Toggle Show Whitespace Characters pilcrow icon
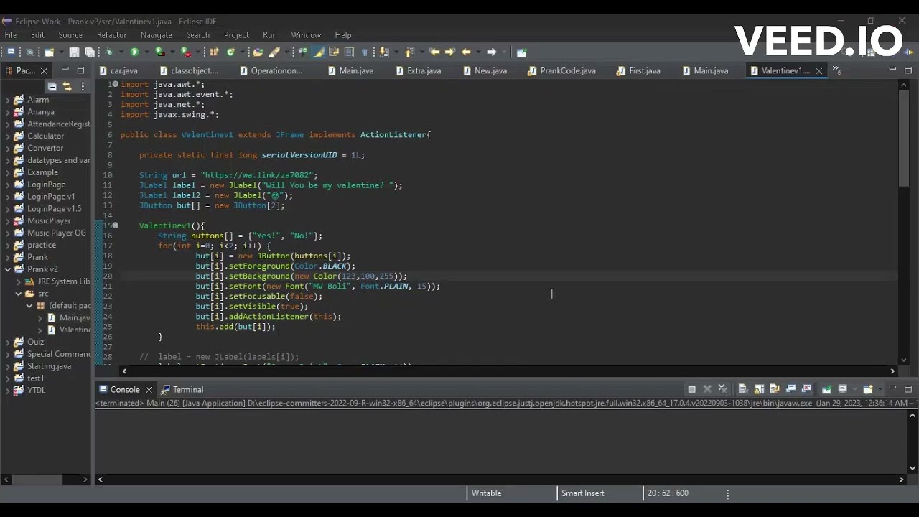 [364, 52]
